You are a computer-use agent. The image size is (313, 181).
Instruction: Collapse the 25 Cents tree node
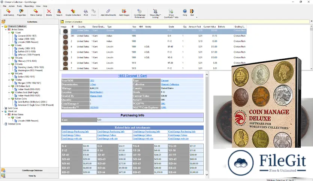tap(9, 64)
